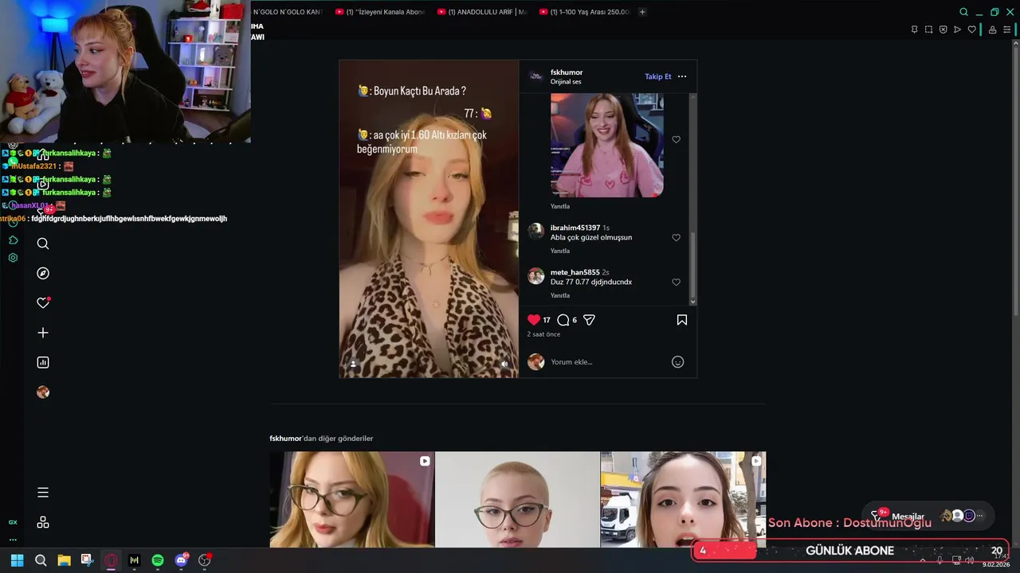
Task: Click the pin icon in browser toolbar
Action: click(914, 29)
